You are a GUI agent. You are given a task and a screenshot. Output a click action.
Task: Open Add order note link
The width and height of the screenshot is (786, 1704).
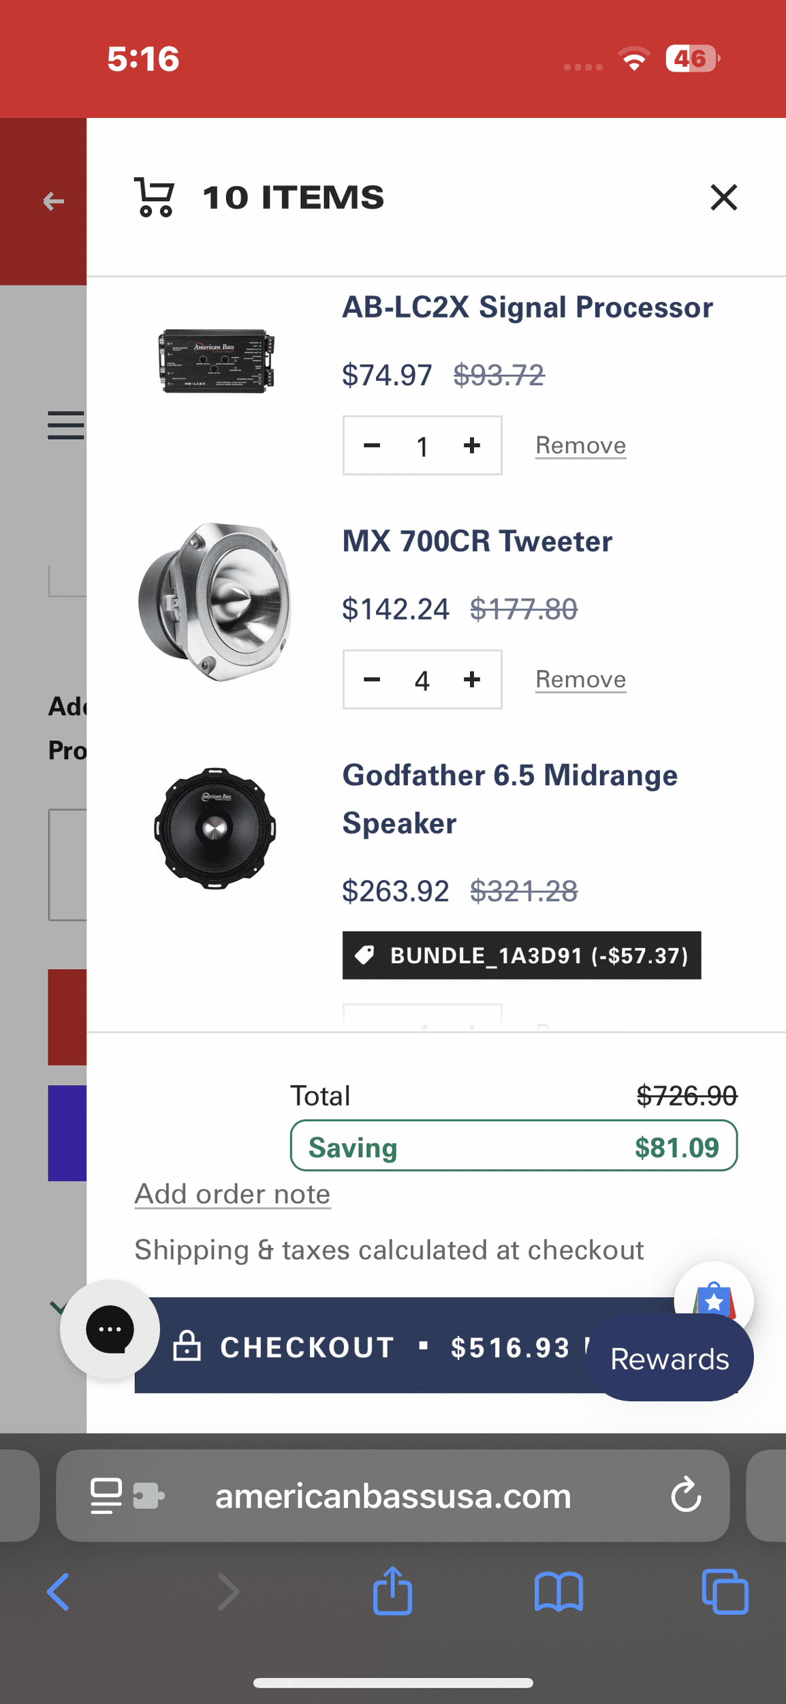232,1195
